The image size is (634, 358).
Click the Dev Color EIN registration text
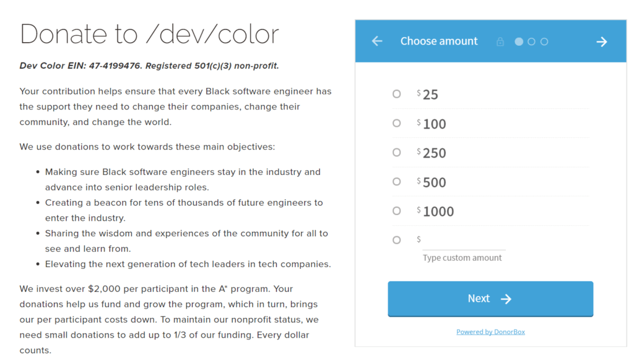[149, 66]
